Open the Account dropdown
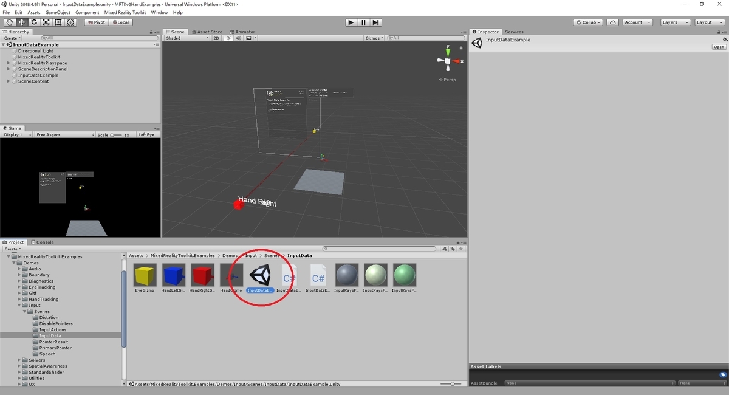Viewport: 729px width, 395px height. [x=637, y=22]
